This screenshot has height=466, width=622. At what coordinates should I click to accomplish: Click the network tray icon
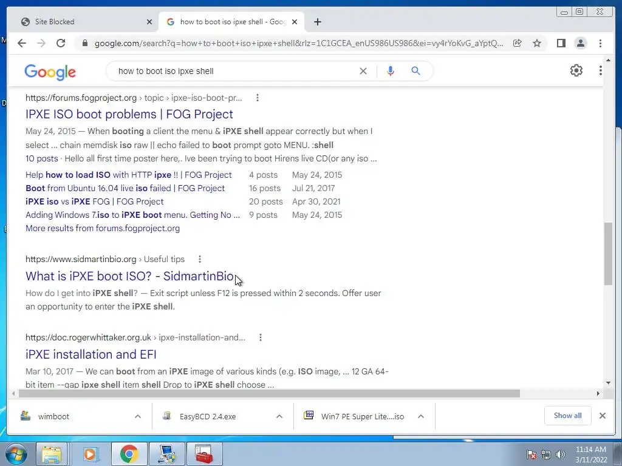546,454
